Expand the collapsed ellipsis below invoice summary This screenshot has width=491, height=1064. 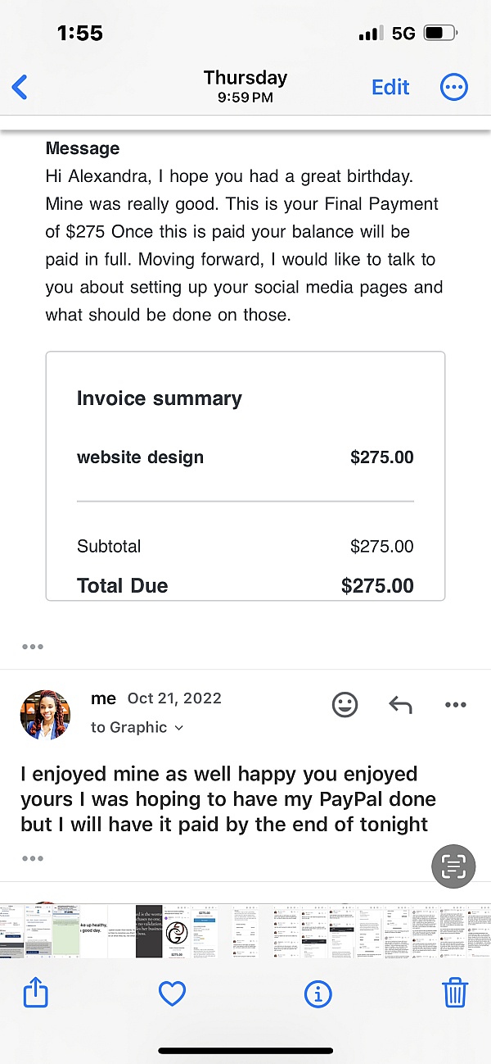click(33, 646)
